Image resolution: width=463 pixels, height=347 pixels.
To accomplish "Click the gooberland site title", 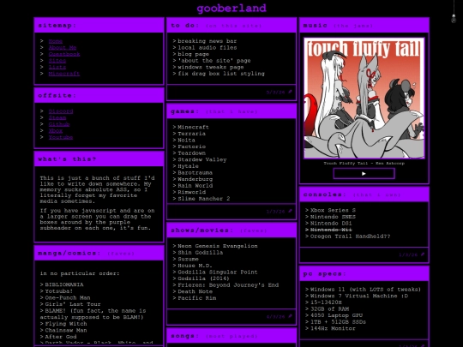I will [231, 8].
